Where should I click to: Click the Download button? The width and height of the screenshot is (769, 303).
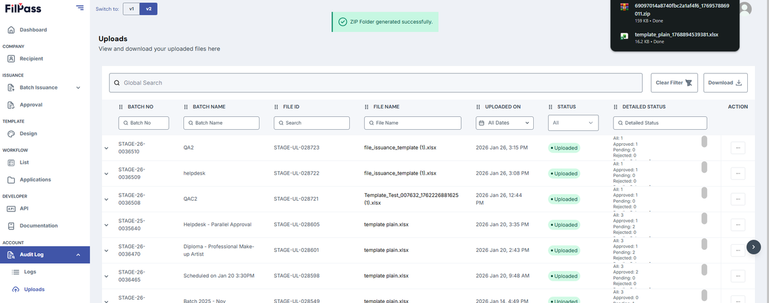tap(726, 82)
